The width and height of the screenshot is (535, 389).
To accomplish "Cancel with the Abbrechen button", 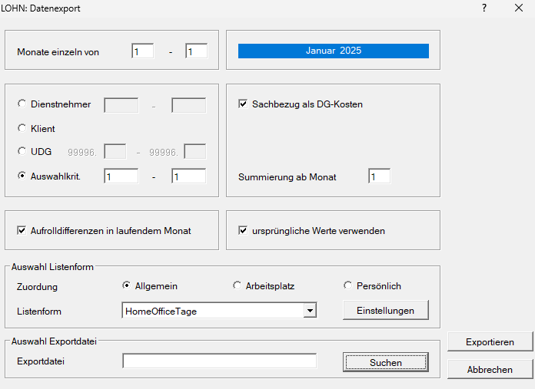I will click(490, 369).
